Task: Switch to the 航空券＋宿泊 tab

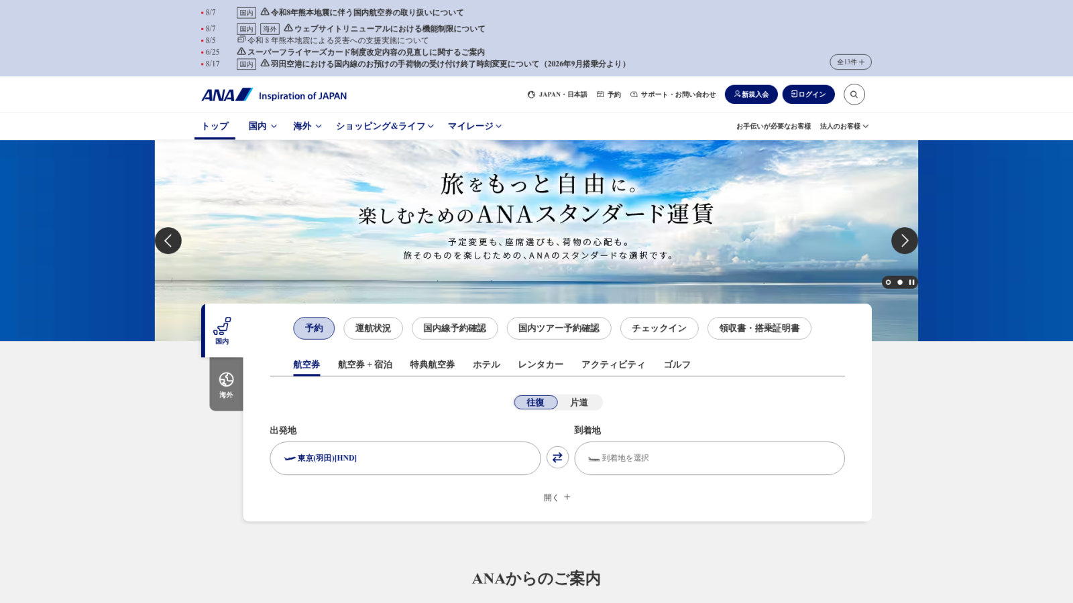Action: [365, 364]
